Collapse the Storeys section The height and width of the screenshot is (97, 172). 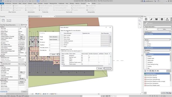click(170, 40)
